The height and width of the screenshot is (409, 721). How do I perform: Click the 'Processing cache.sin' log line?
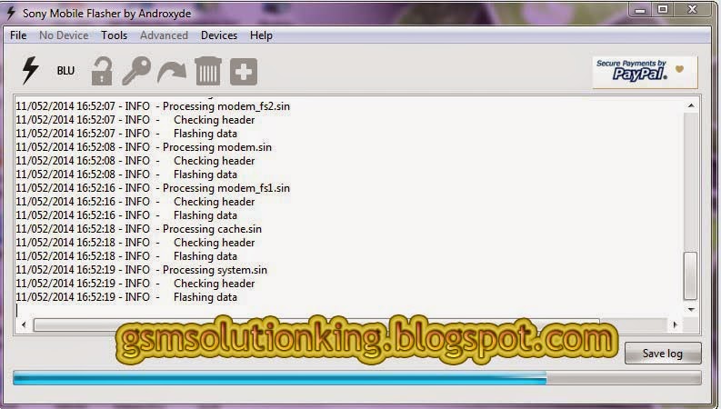[x=138, y=229]
